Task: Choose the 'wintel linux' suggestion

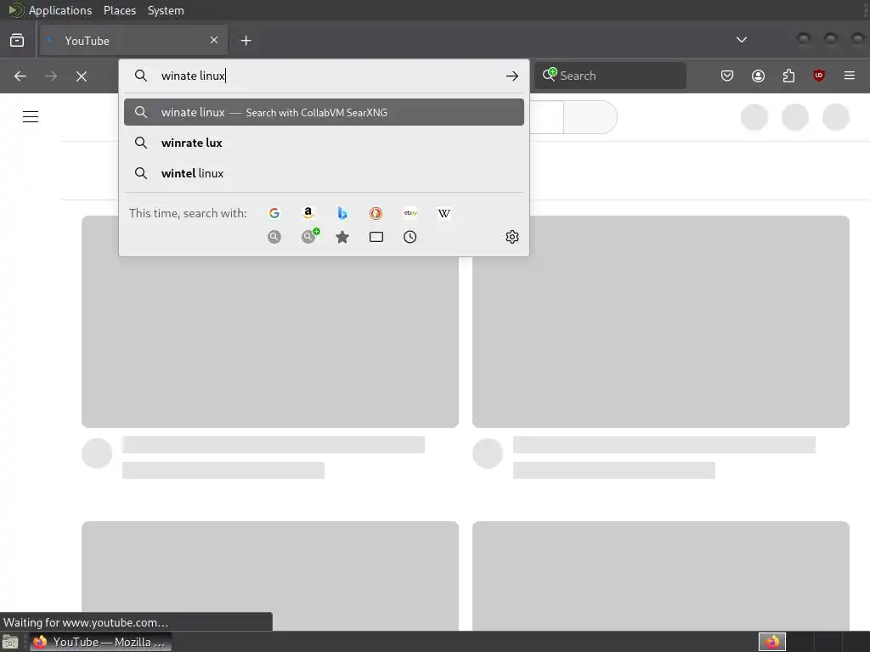Action: click(324, 173)
